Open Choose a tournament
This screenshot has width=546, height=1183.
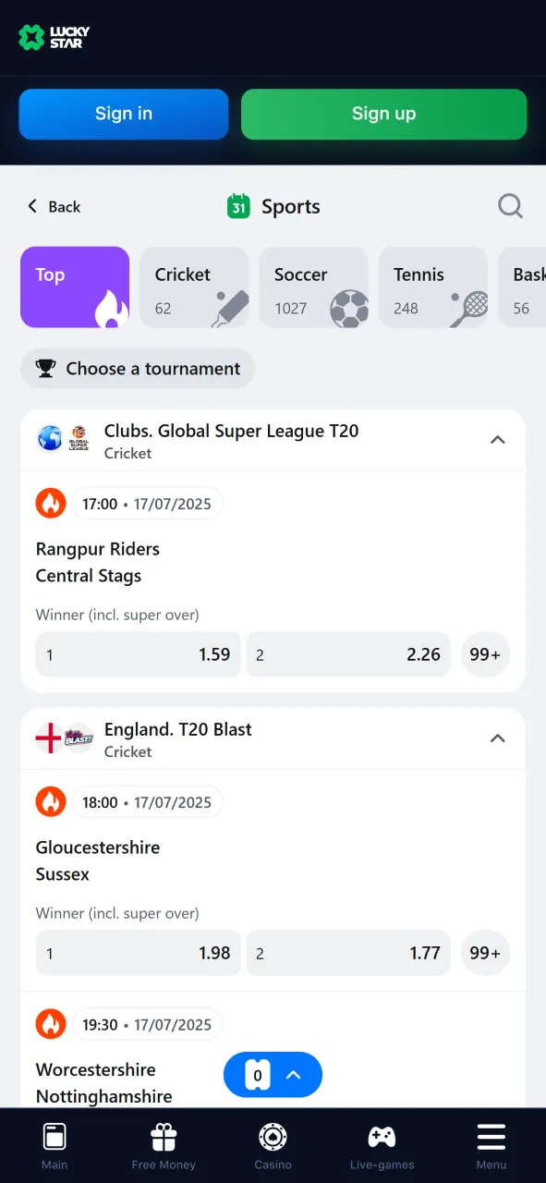[x=137, y=368]
